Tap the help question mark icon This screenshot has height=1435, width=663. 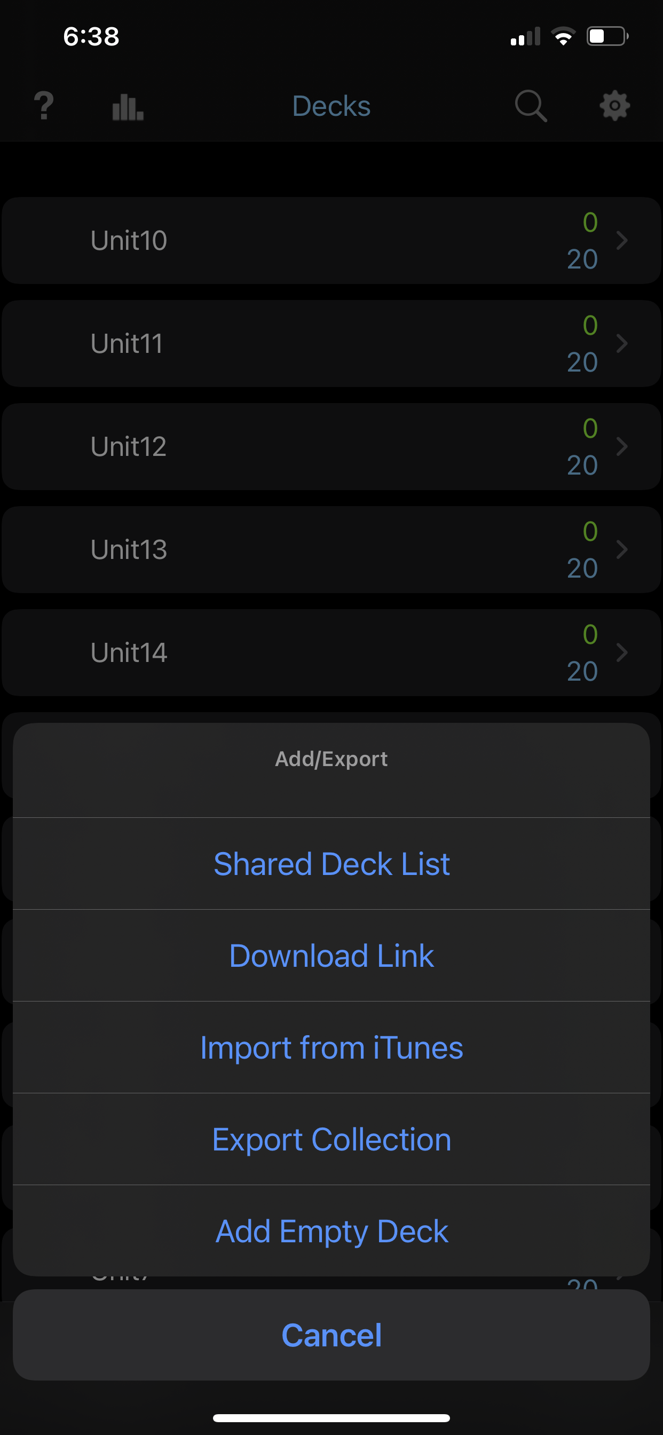pyautogui.click(x=44, y=106)
